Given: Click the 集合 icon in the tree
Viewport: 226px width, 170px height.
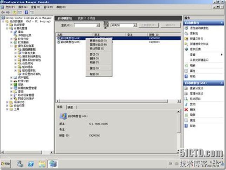Looking at the screenshot, I should pyautogui.click(x=15, y=32).
